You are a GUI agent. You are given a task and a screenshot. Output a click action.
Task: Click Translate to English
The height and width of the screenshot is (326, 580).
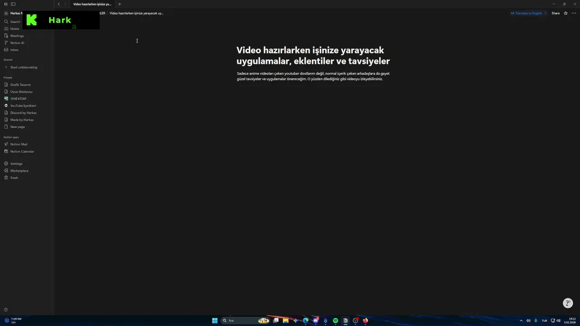(527, 13)
